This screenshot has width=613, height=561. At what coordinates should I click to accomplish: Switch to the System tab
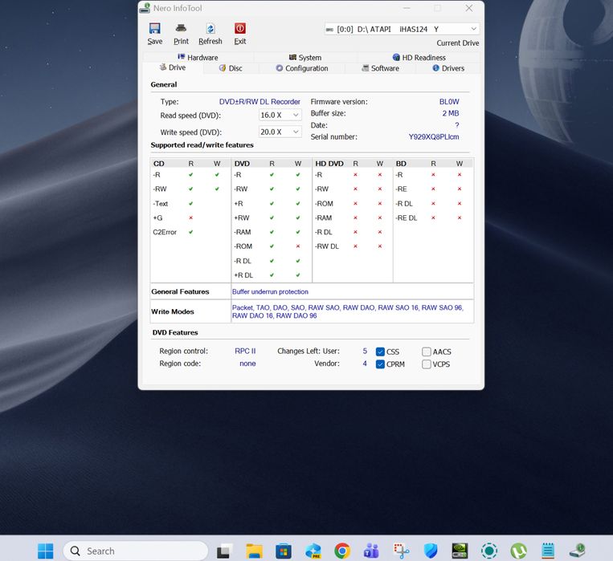(305, 58)
